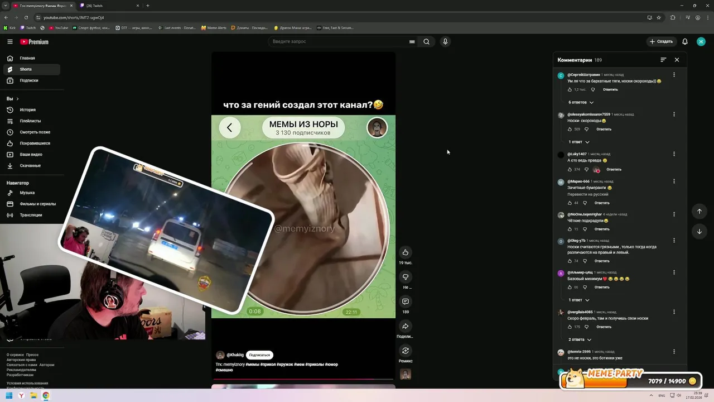The image size is (714, 402).
Task: Start voice search with the microphone
Action: (x=445, y=41)
